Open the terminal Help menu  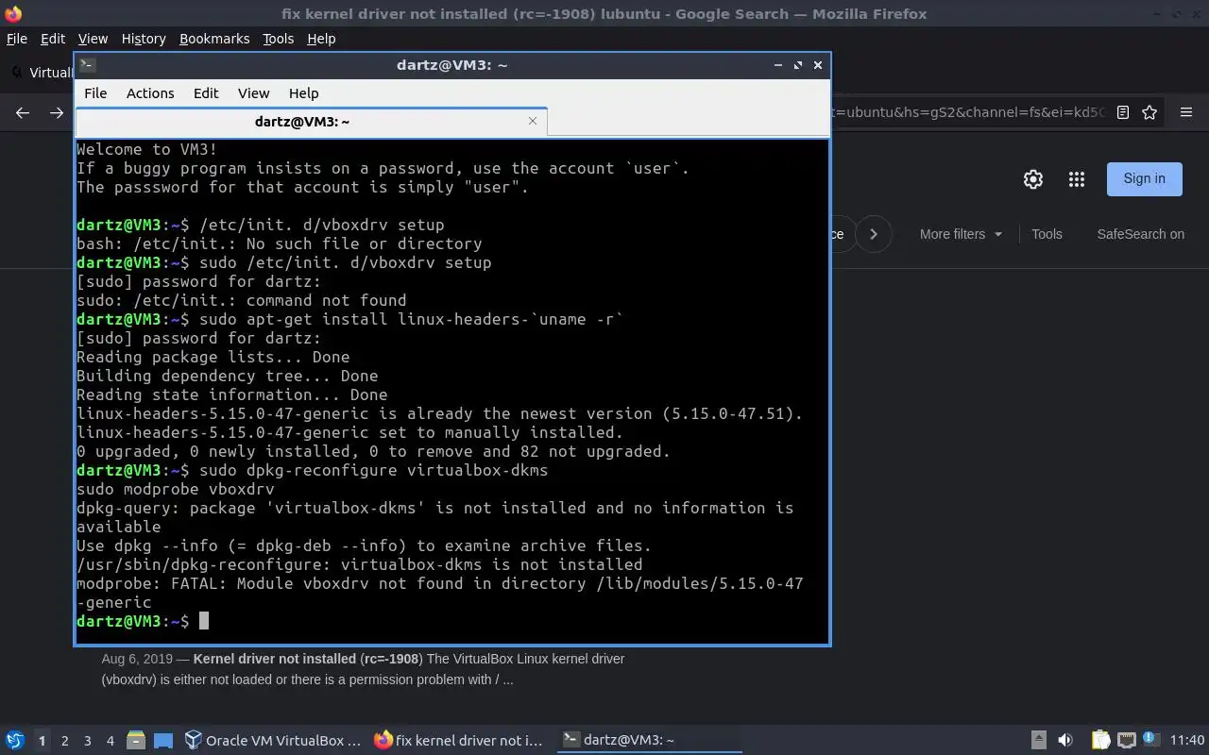[303, 93]
